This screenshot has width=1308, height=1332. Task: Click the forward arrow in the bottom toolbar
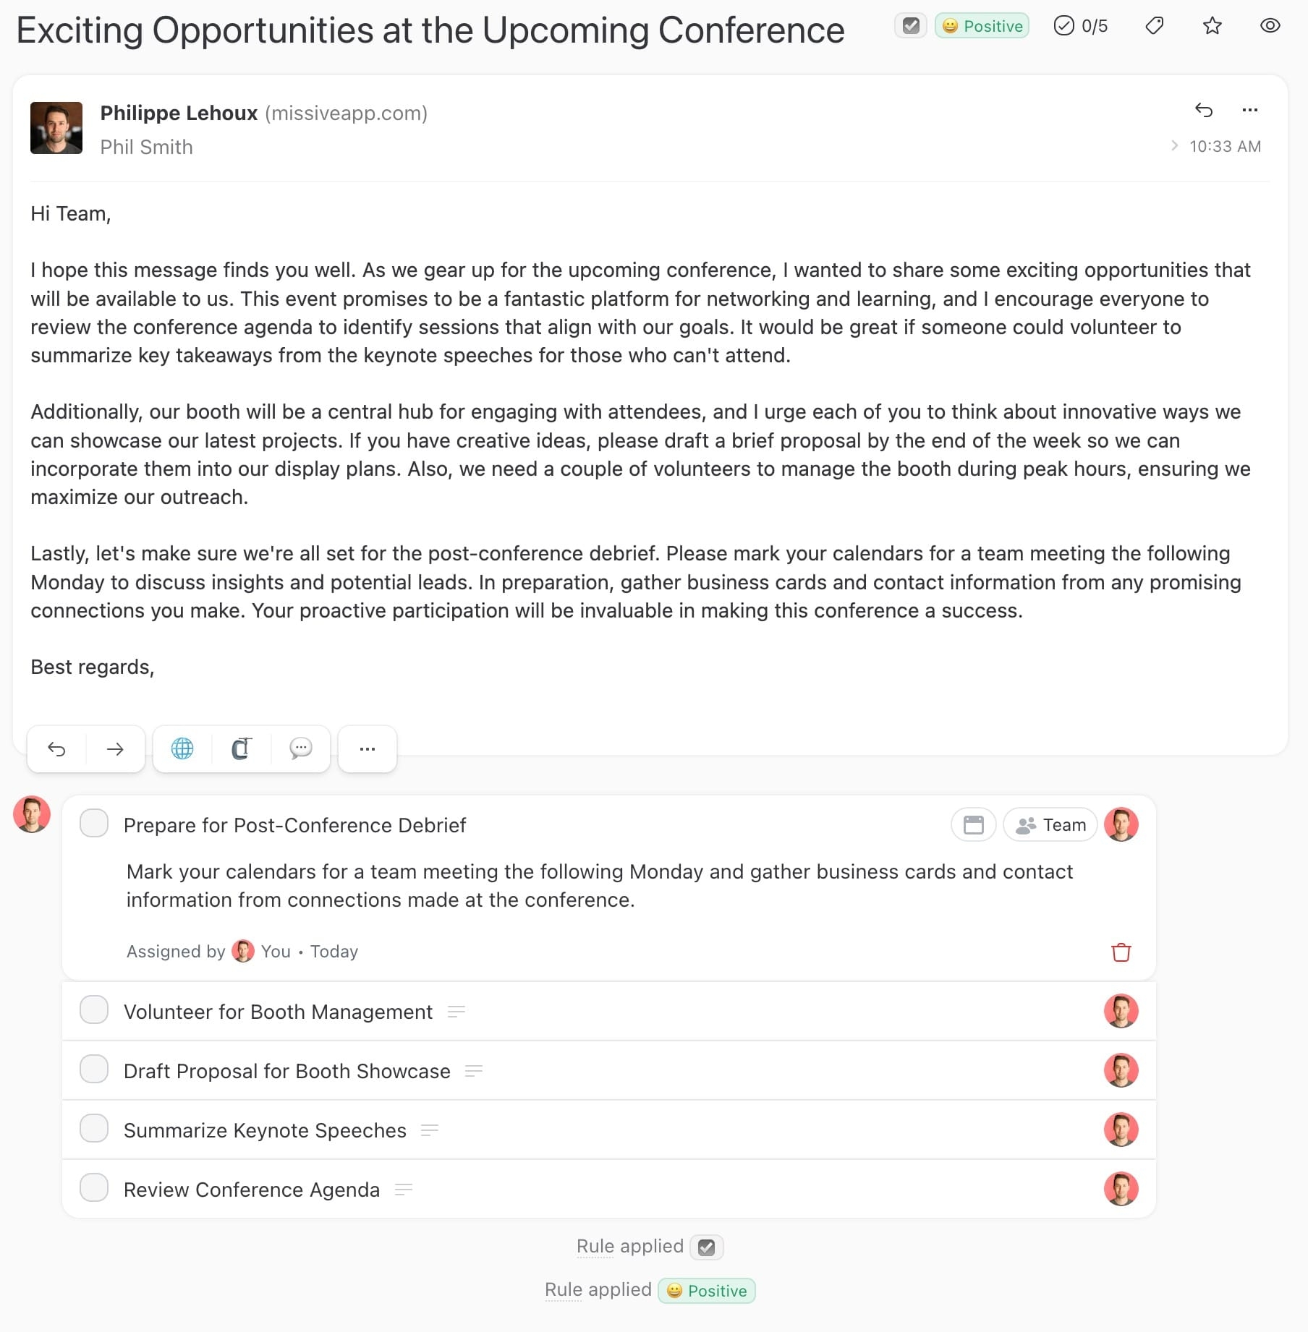click(x=115, y=749)
